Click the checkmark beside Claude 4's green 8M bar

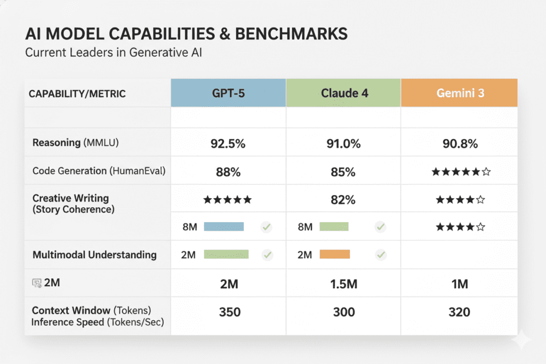coord(380,227)
